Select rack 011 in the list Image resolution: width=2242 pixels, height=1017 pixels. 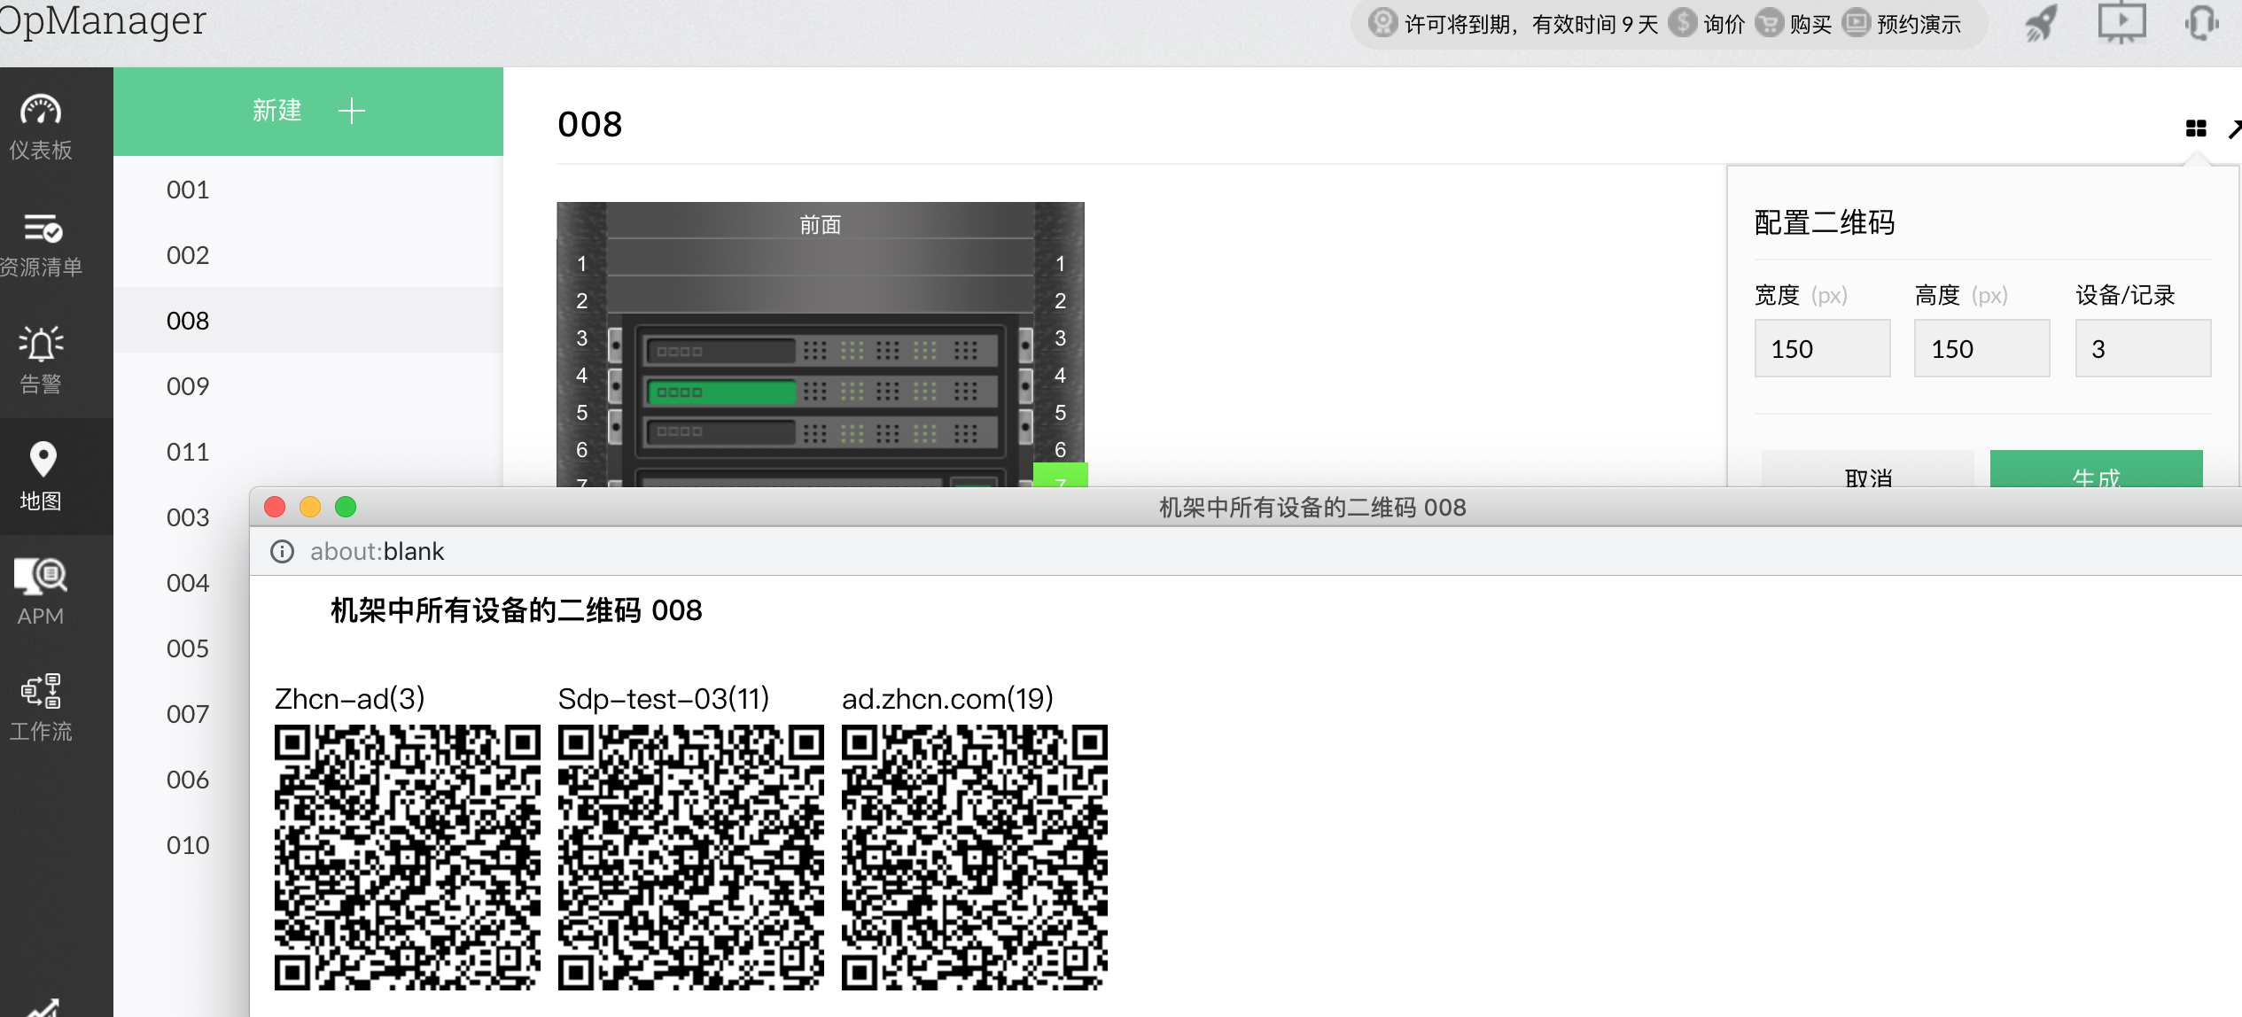pos(308,452)
